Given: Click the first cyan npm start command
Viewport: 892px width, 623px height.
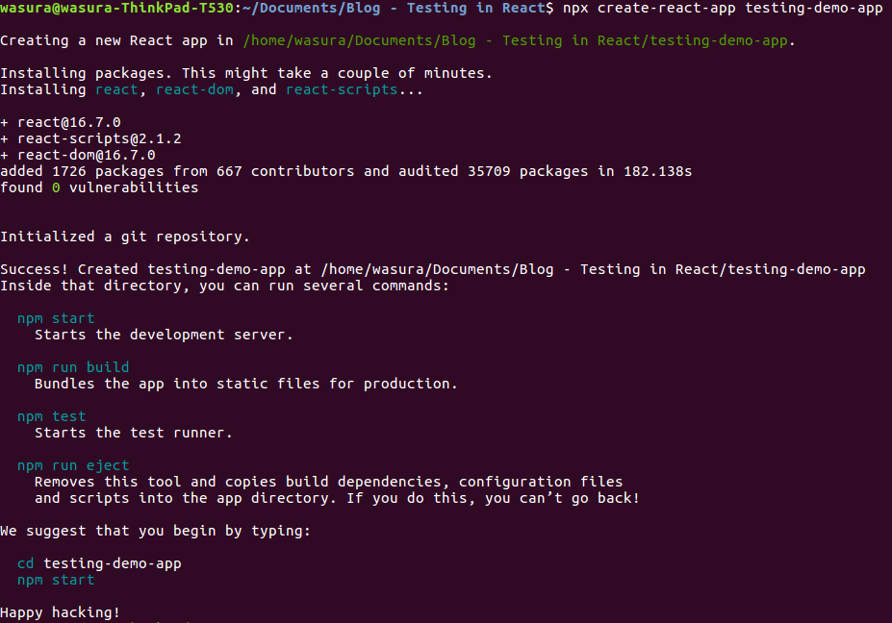Looking at the screenshot, I should 56,318.
